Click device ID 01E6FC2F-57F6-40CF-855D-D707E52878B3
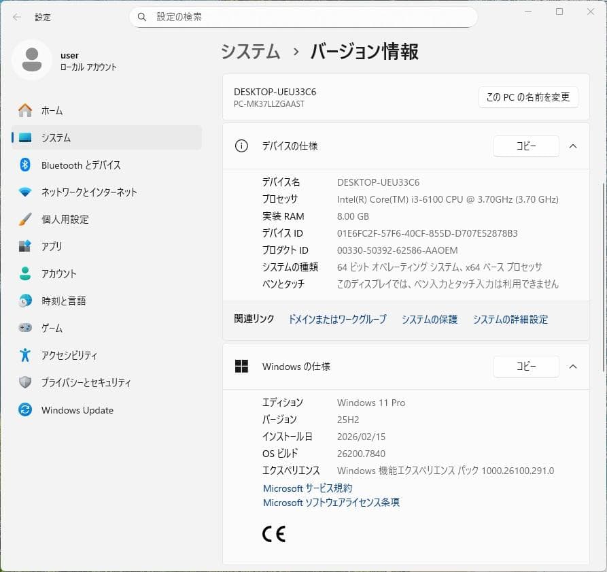 pos(428,233)
